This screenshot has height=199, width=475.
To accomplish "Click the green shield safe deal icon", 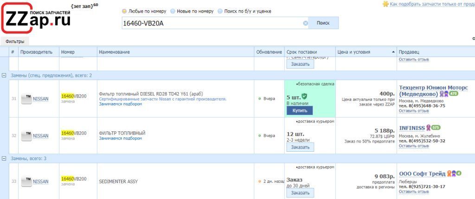I will point(304,96).
